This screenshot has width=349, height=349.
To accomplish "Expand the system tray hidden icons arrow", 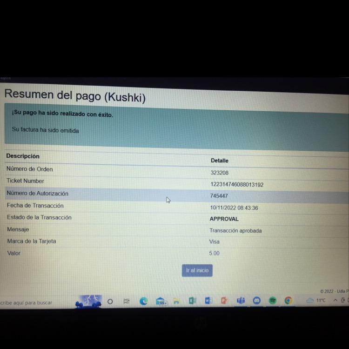I will tap(335, 301).
